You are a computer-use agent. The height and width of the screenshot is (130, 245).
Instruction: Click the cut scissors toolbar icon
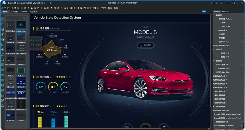coord(28,8)
